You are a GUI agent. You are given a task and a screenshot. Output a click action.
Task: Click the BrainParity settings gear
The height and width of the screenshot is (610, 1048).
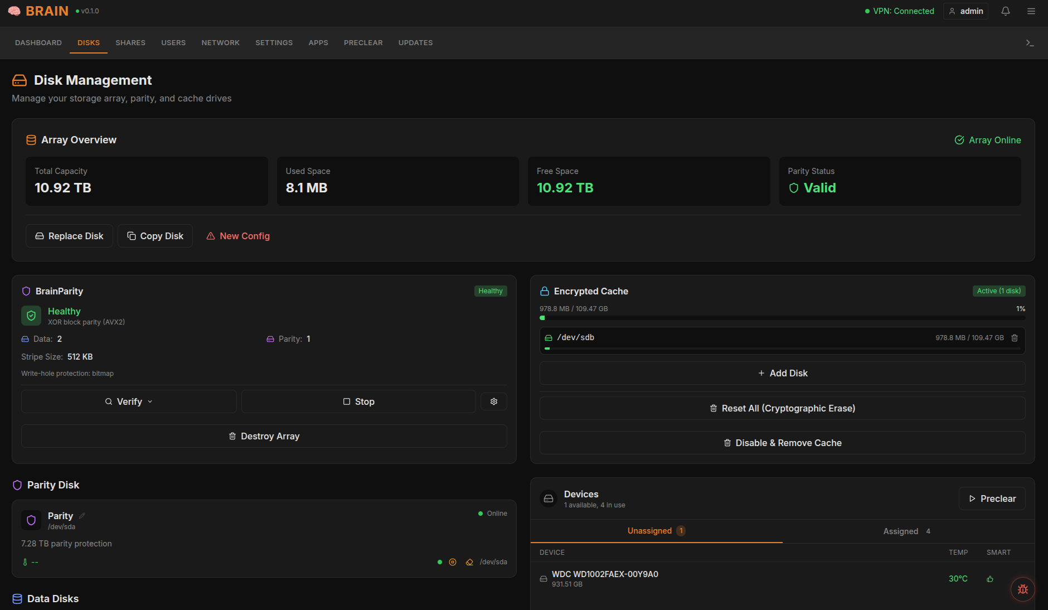493,401
